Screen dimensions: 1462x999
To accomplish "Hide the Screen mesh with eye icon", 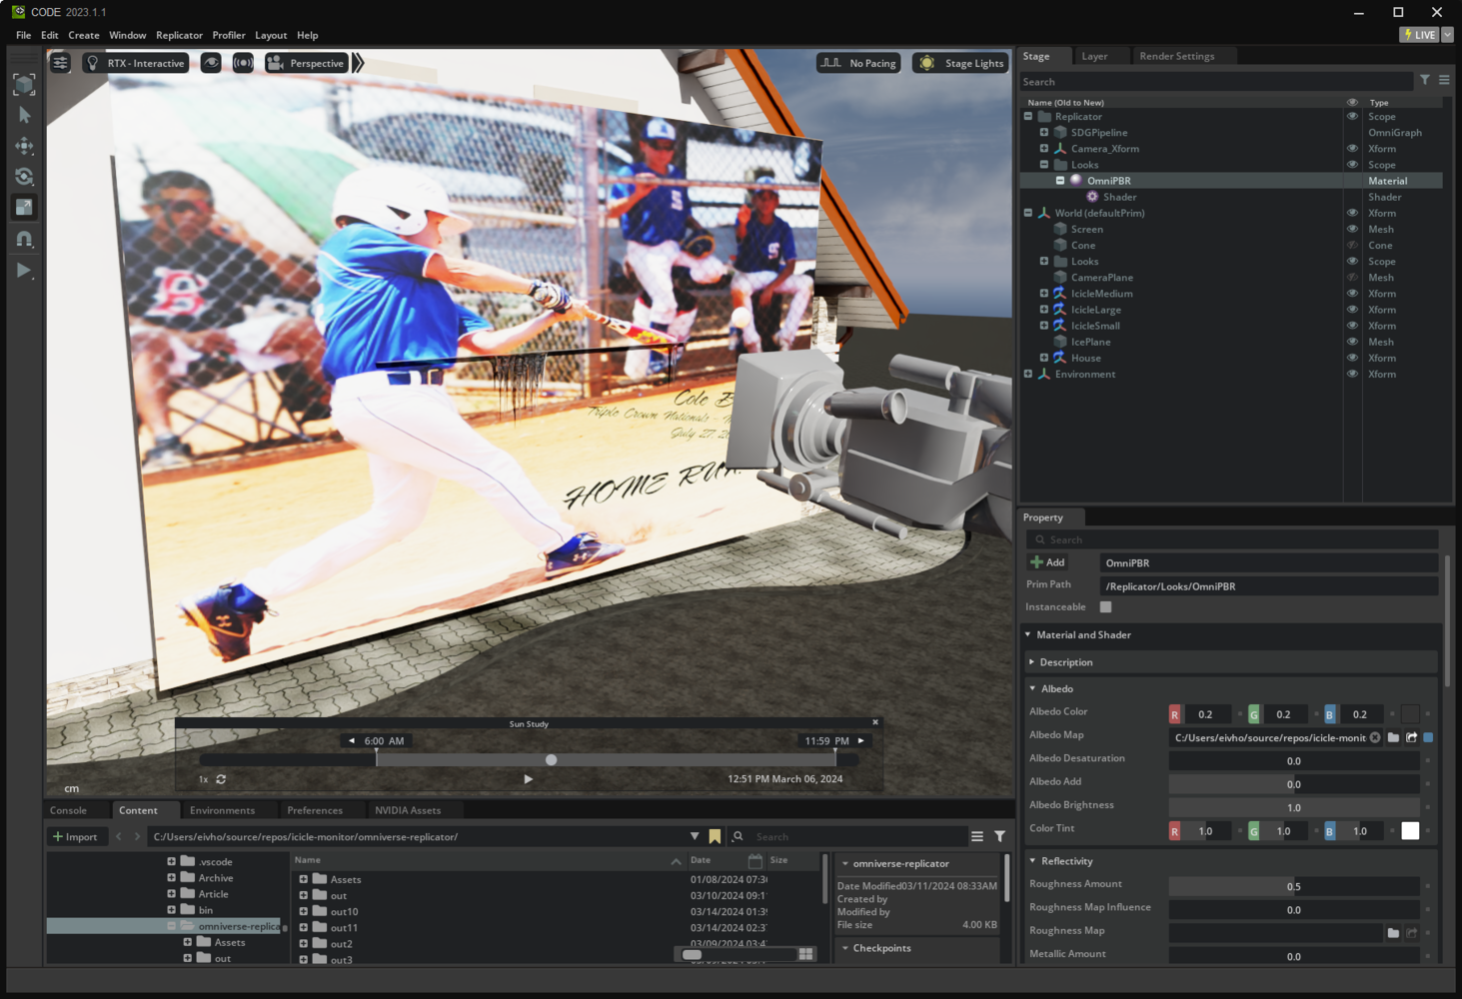I will 1352,229.
